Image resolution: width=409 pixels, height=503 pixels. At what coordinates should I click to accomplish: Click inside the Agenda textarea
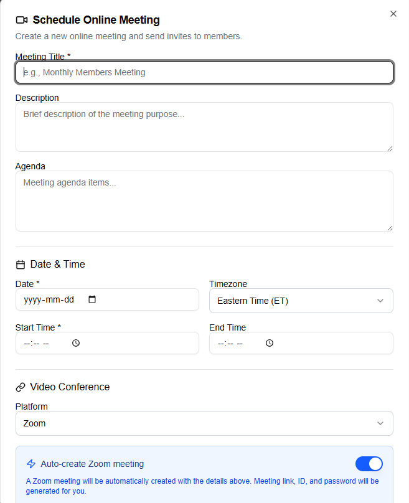(x=204, y=199)
